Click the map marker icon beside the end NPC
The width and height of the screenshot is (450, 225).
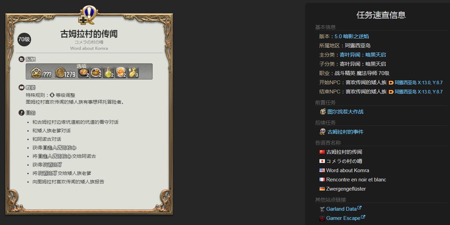(x=391, y=92)
